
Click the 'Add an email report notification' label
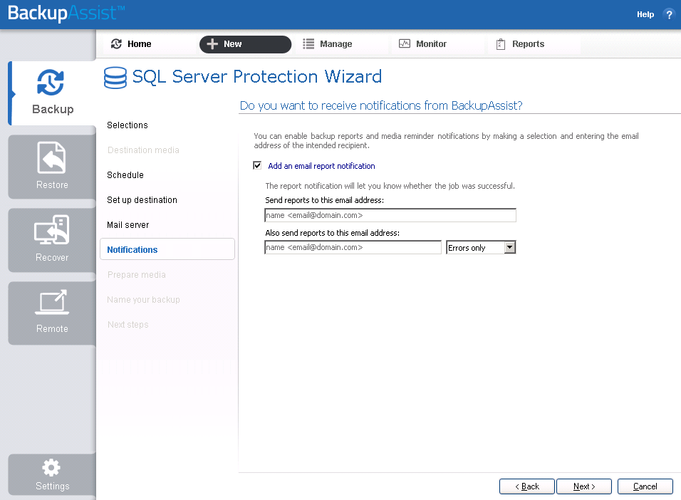(321, 166)
